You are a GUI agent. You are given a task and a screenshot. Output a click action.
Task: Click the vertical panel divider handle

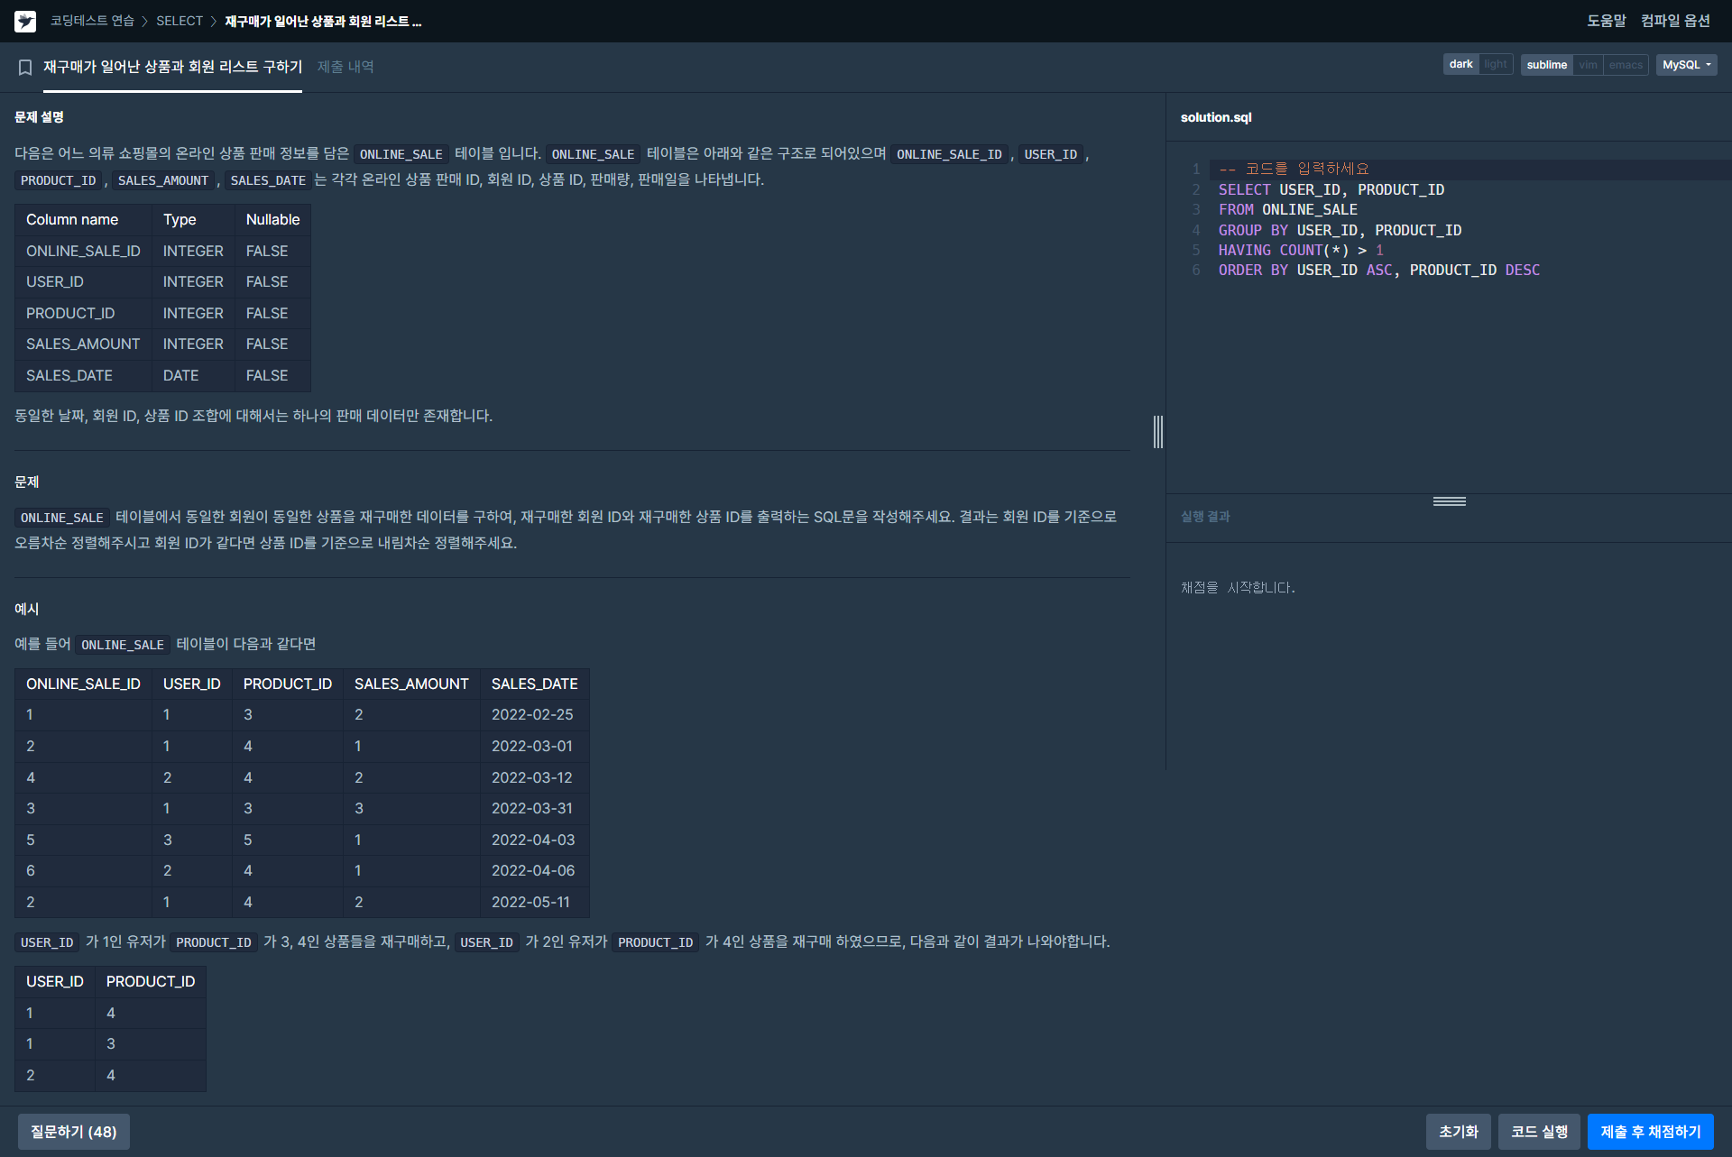(x=1158, y=432)
